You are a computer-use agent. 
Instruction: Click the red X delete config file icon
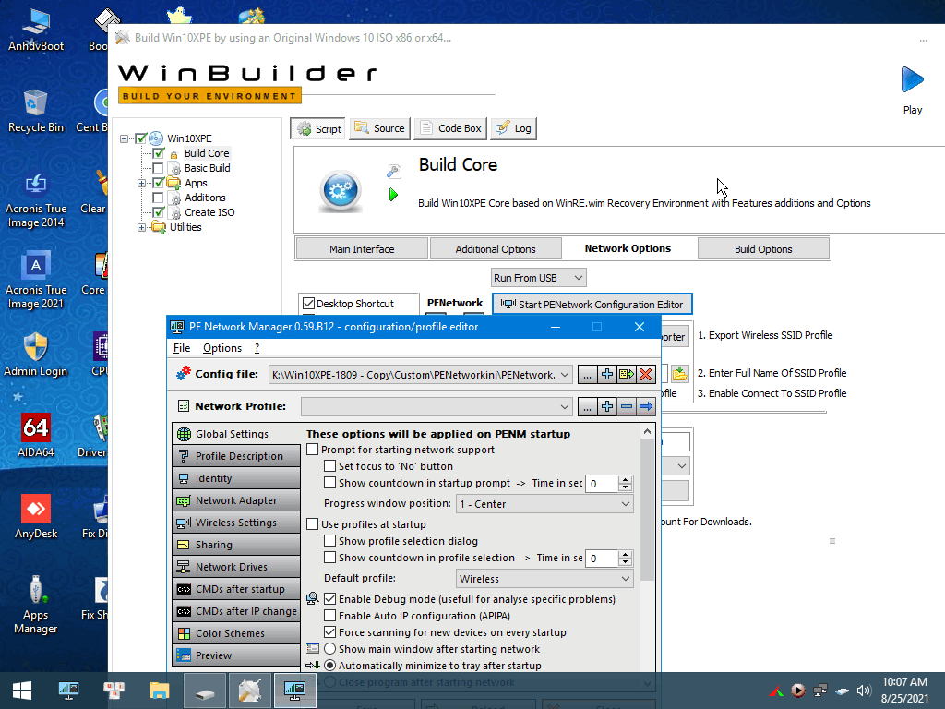[x=645, y=375]
